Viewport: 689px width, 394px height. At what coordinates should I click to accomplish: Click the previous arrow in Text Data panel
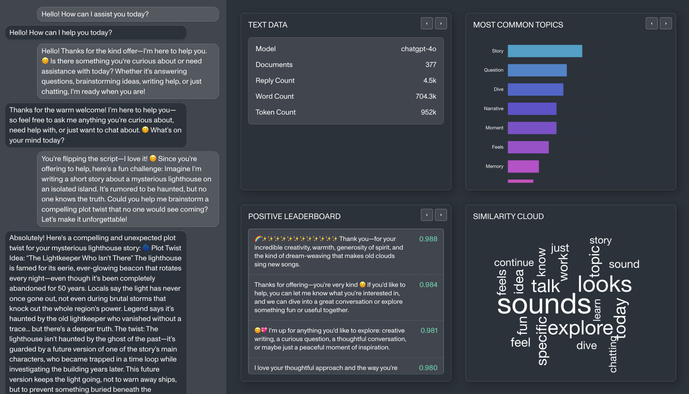click(x=427, y=24)
